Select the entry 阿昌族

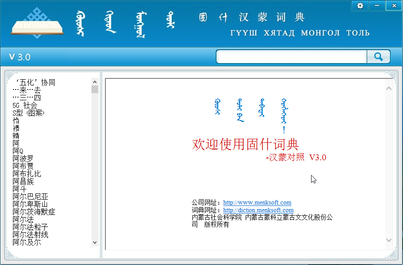[x=23, y=181]
